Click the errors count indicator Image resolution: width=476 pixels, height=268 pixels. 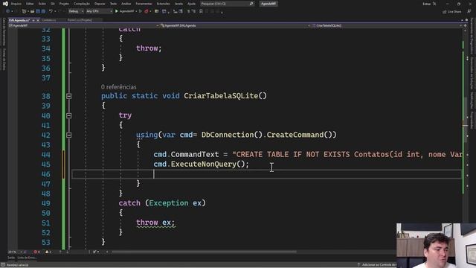point(36,252)
